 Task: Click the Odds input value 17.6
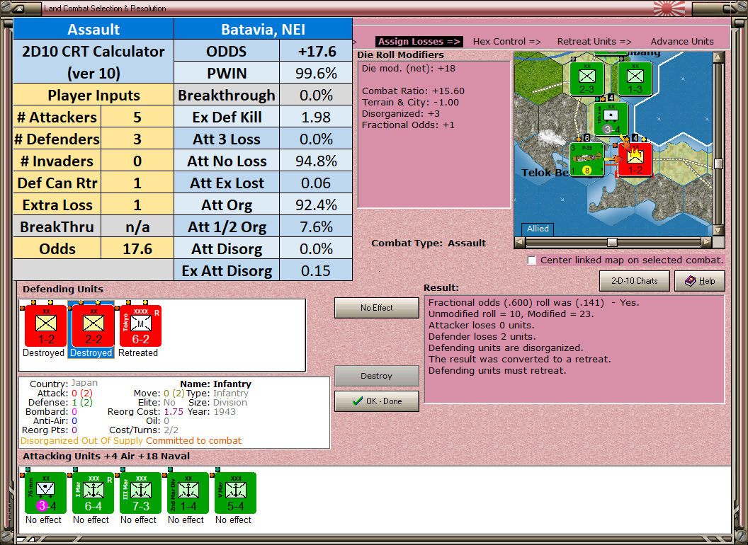click(x=137, y=249)
